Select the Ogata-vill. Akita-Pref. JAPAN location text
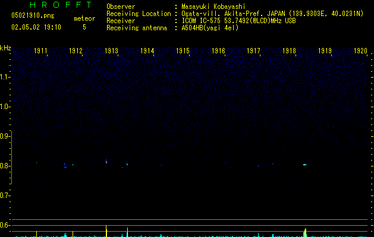 [272, 14]
